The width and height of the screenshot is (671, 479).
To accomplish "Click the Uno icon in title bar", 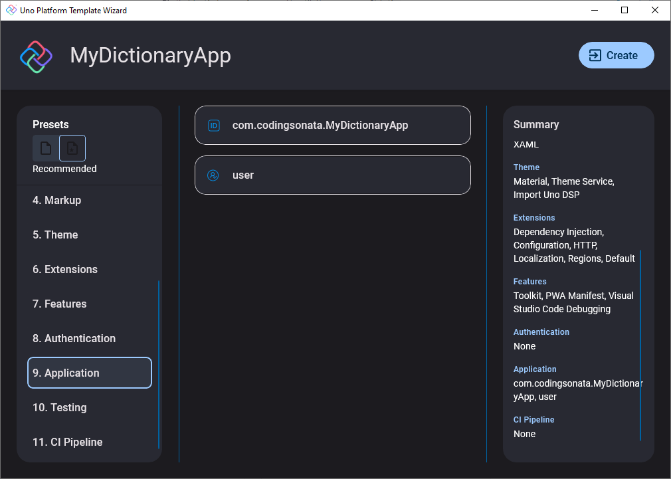I will (11, 10).
